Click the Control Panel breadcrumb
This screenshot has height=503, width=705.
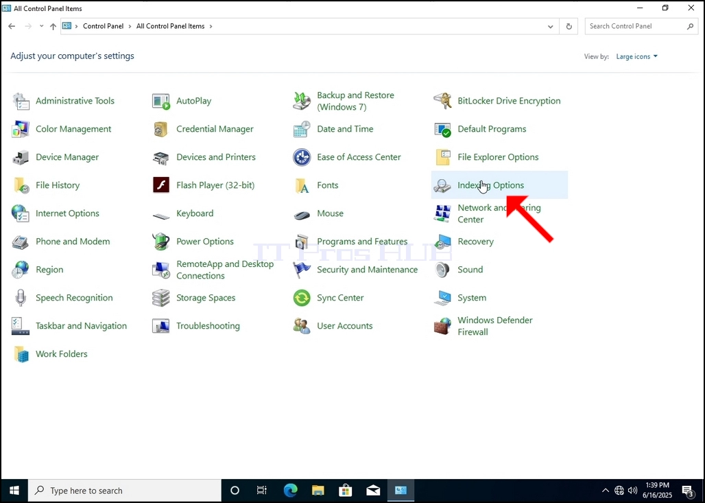(x=103, y=26)
